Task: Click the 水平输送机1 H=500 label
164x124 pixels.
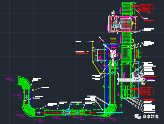Action: coord(18,96)
